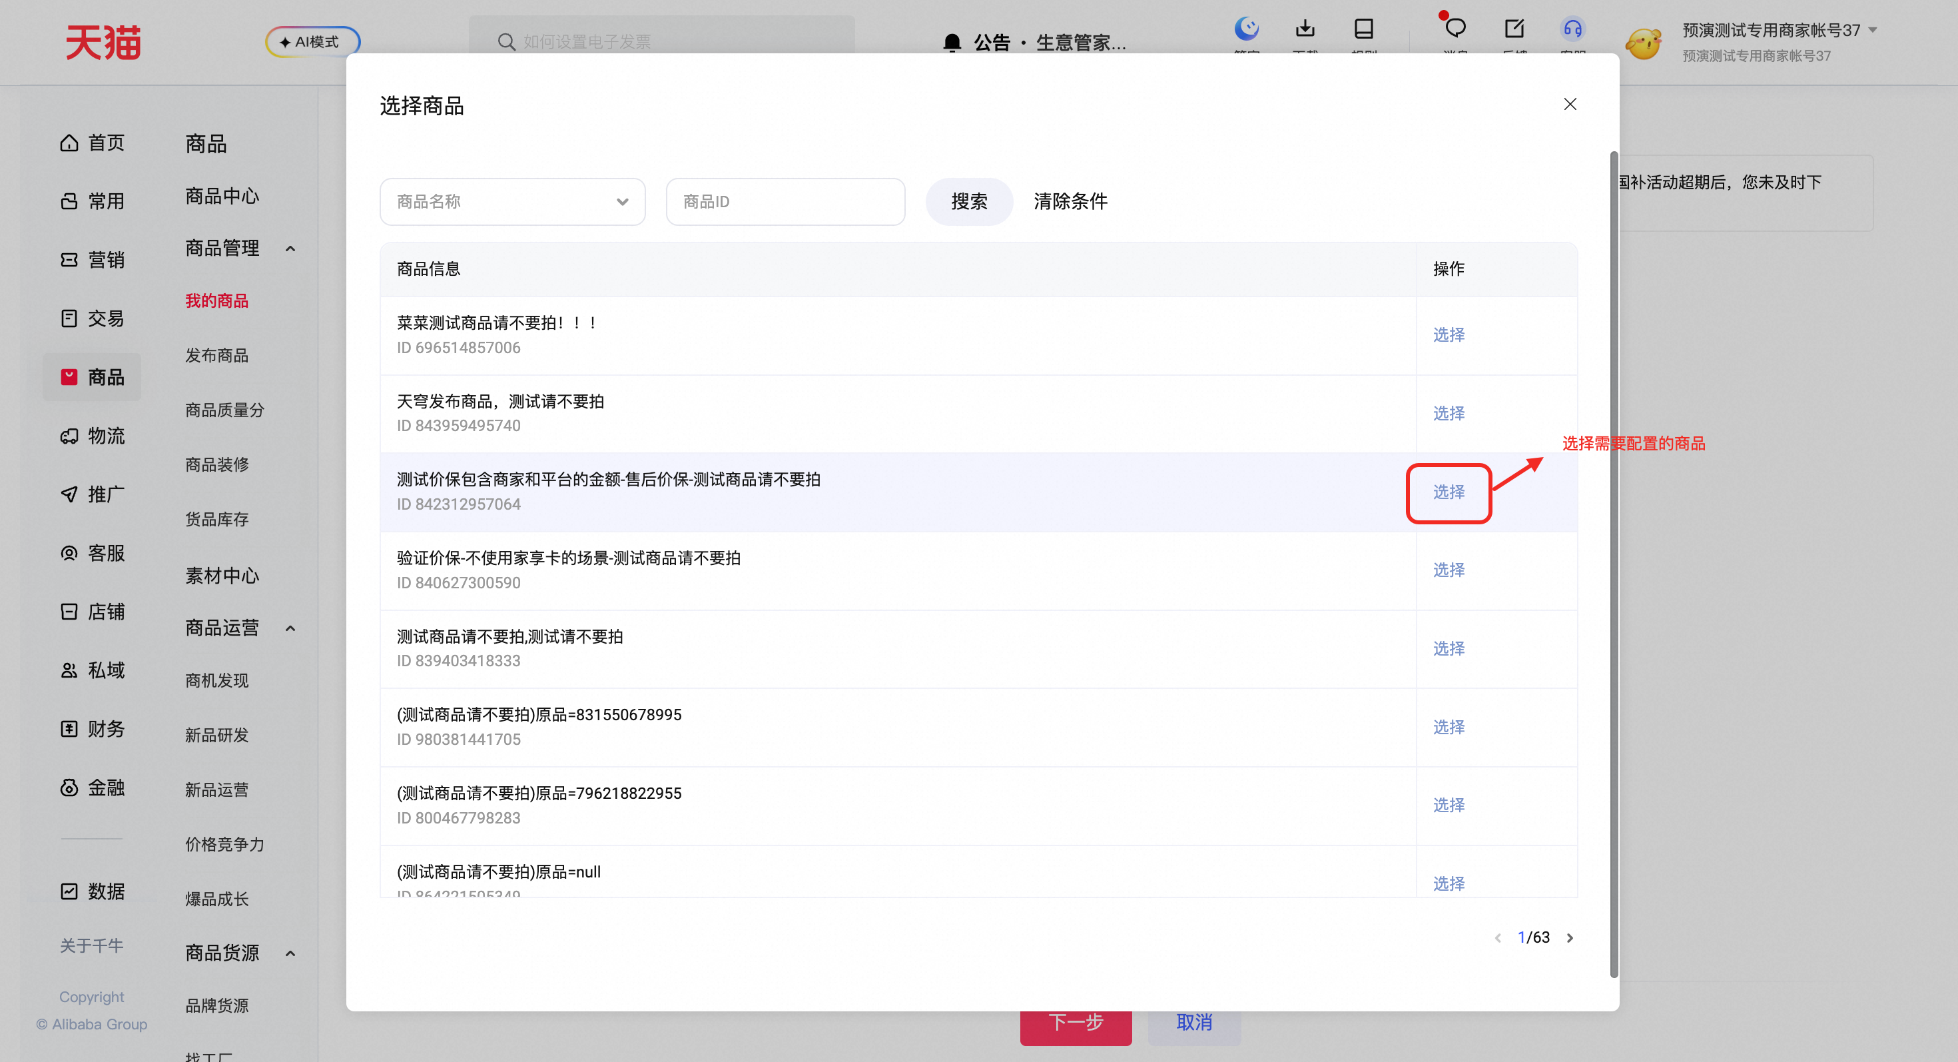
Task: Open the 商品名称 dropdown
Action: (512, 201)
